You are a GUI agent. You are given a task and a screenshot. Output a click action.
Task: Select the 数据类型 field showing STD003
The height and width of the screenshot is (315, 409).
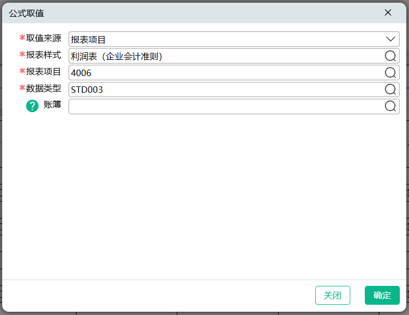tap(226, 90)
